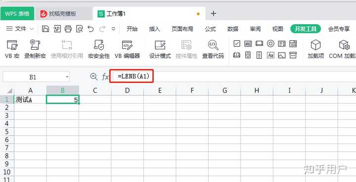Viewport: 356px width, 182px height.
Task: Insert a text box (abl) control
Action: tap(248, 43)
